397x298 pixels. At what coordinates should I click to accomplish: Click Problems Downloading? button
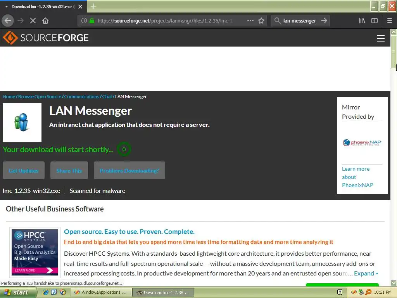129,171
